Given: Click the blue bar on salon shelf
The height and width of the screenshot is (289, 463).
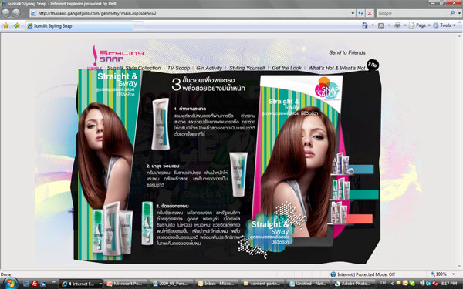Looking at the screenshot, I should pyautogui.click(x=363, y=170).
